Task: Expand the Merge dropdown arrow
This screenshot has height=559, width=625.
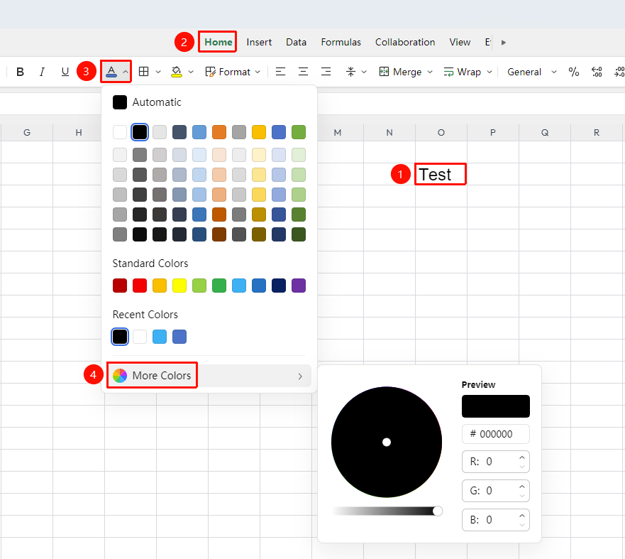Action: click(430, 72)
